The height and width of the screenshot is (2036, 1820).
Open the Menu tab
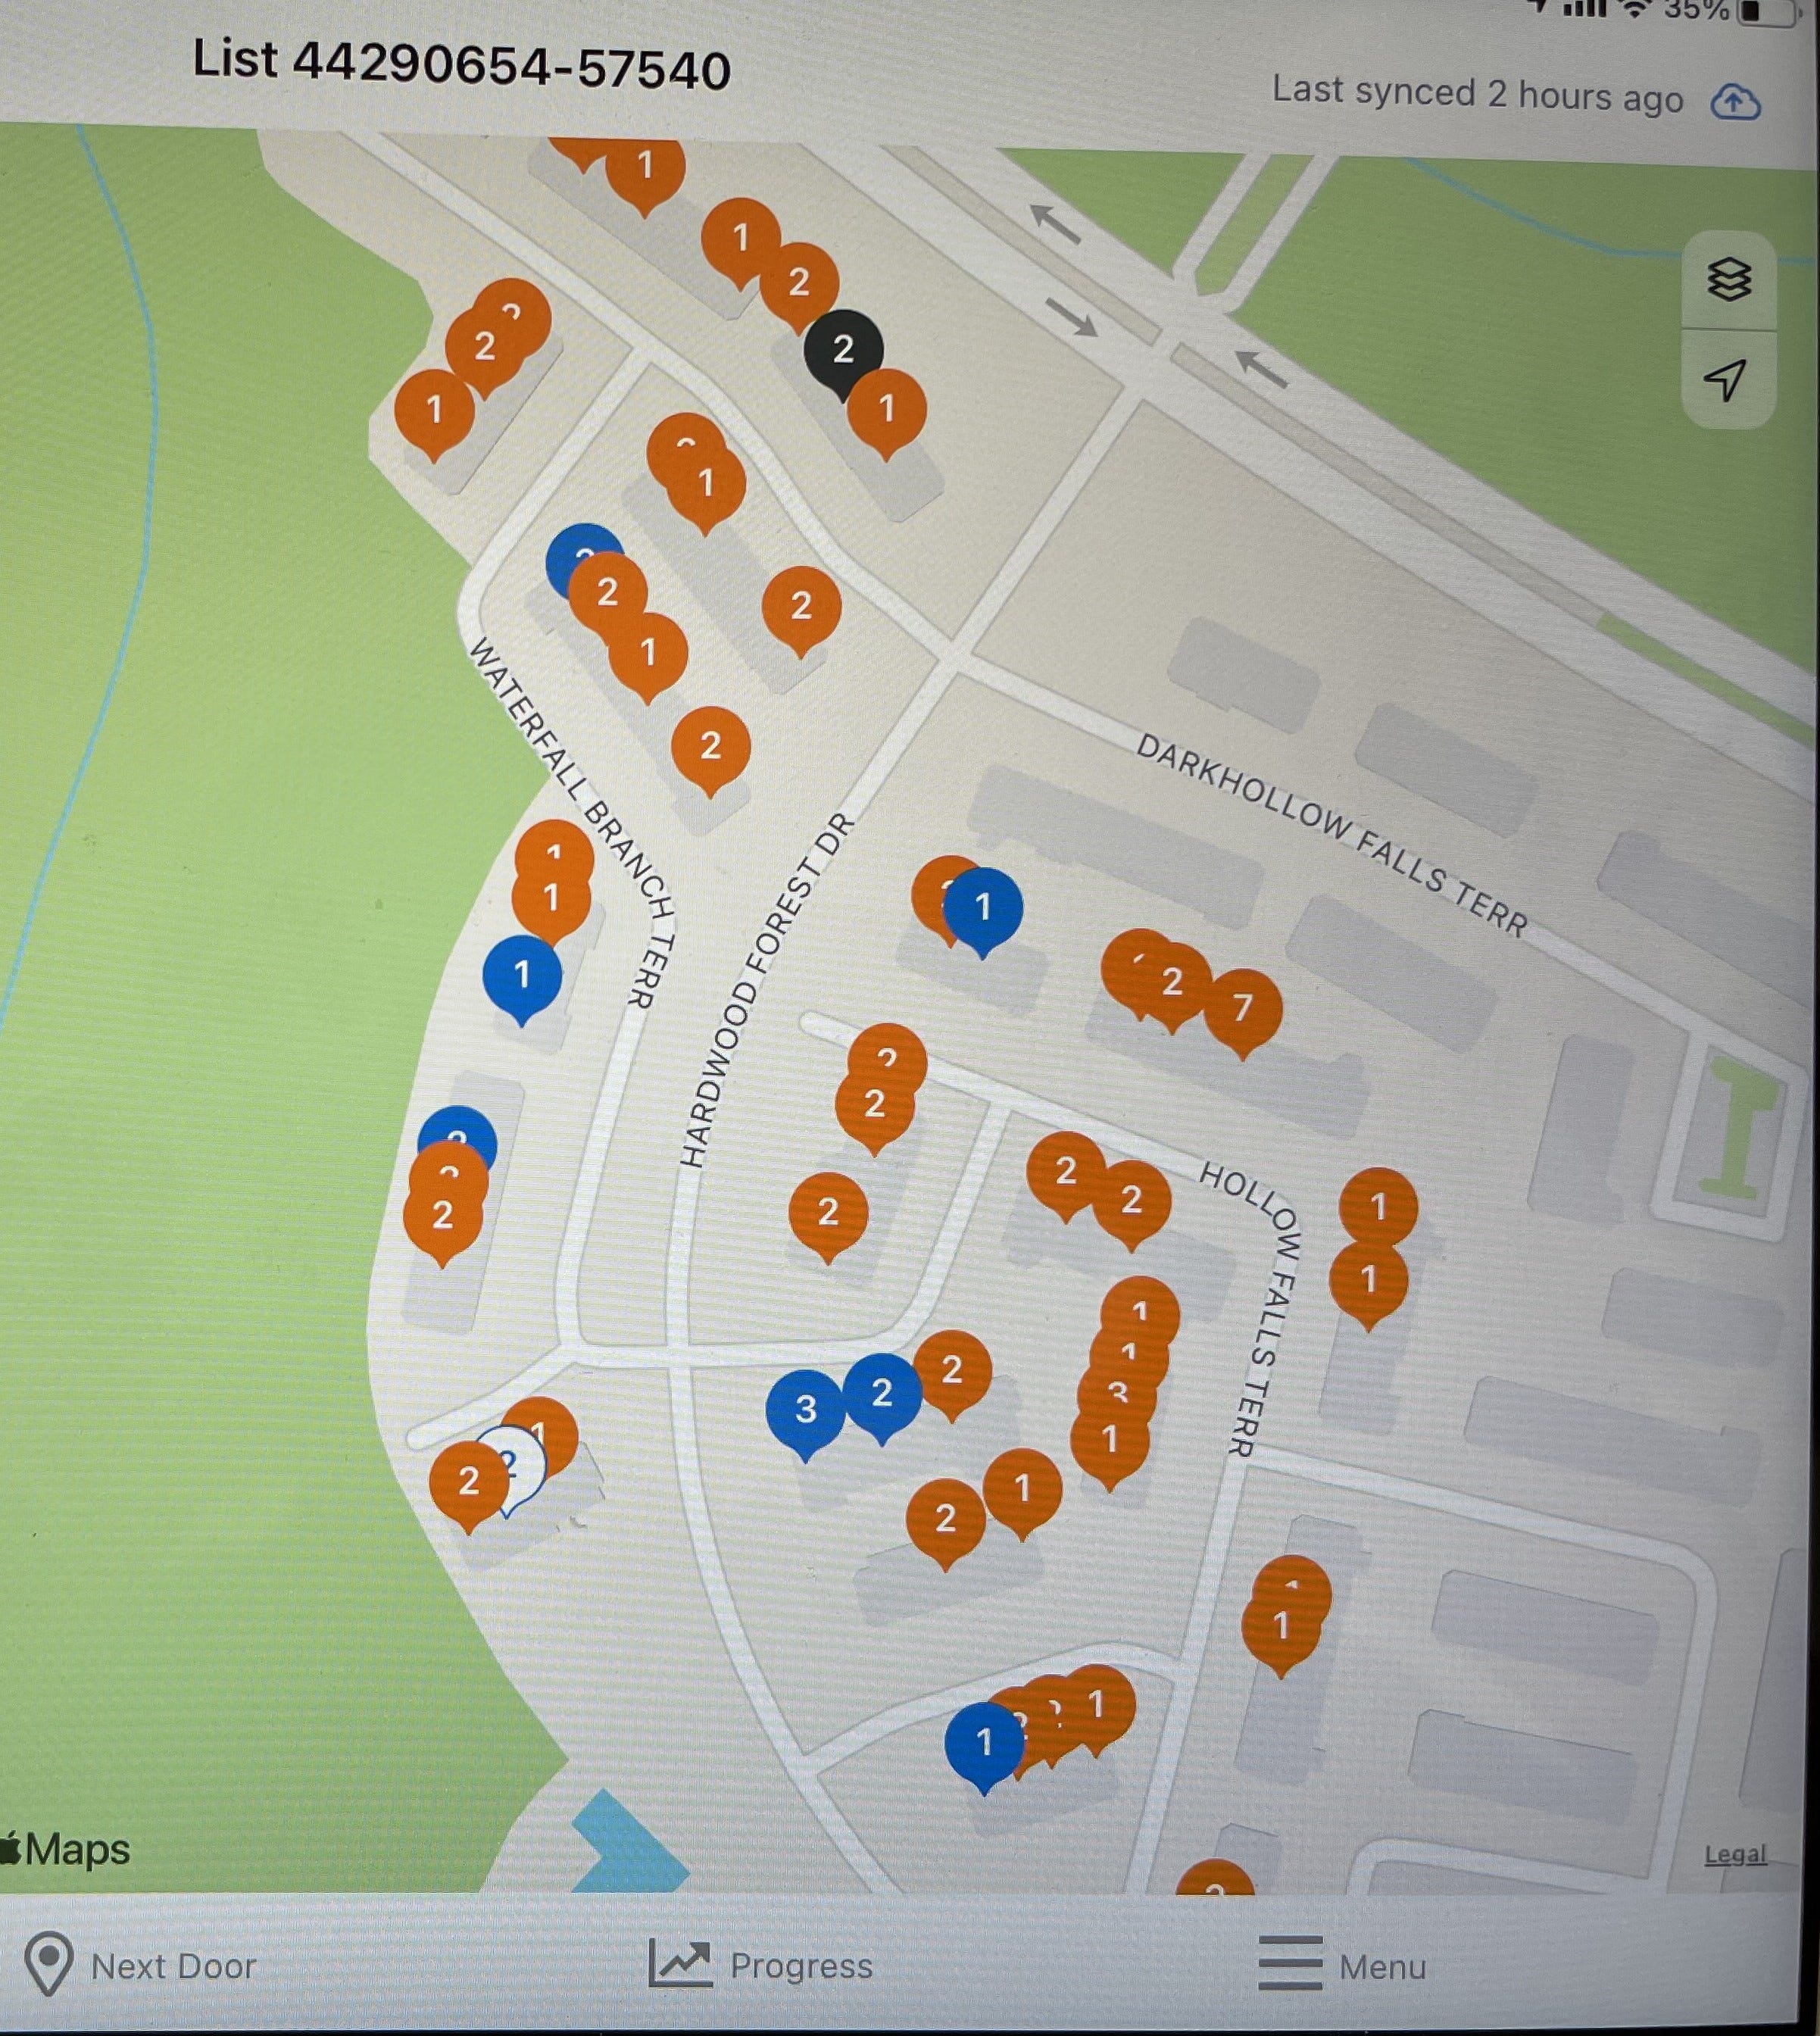[1343, 1964]
